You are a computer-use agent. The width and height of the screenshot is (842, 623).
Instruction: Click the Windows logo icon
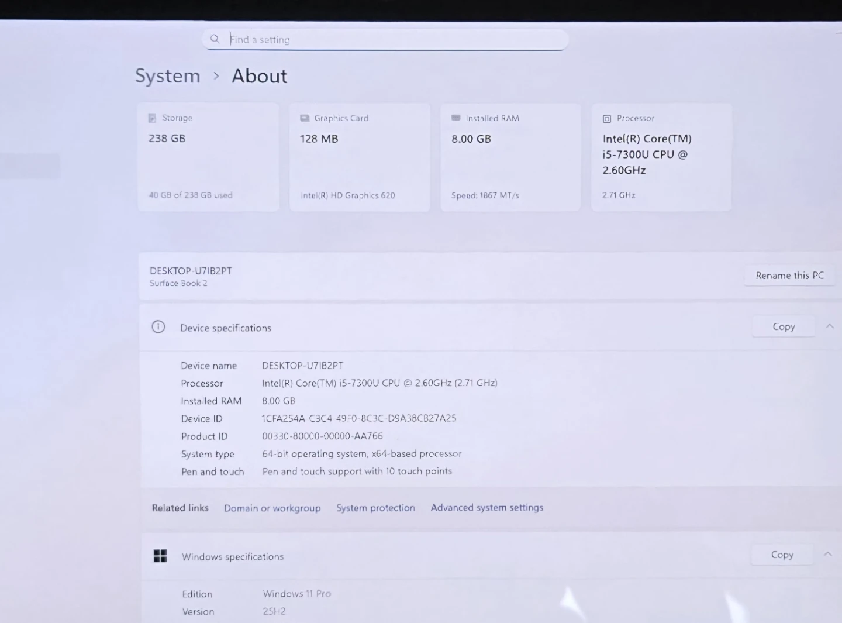pyautogui.click(x=160, y=556)
